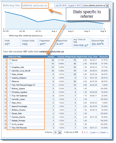The width and height of the screenshot is (116, 143).
Task: Open external link icon for /search/?q=dragila
Action: (x=10, y=106)
